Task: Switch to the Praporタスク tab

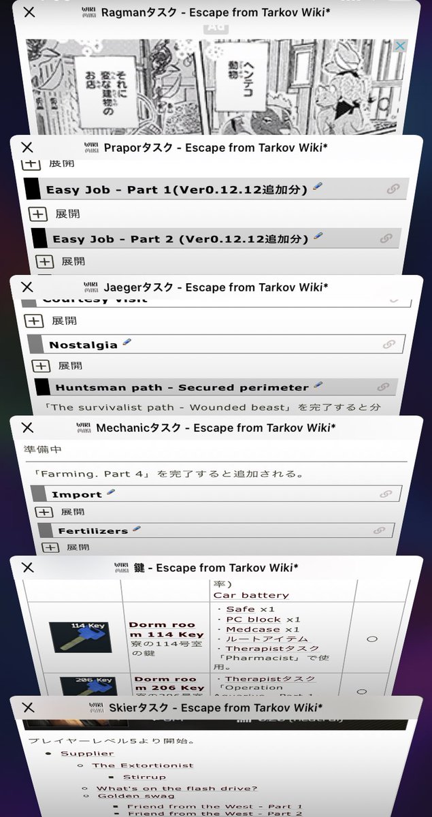Action: [215, 147]
